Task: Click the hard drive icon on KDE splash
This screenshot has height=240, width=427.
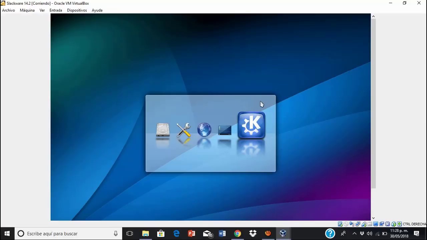Action: click(x=163, y=130)
